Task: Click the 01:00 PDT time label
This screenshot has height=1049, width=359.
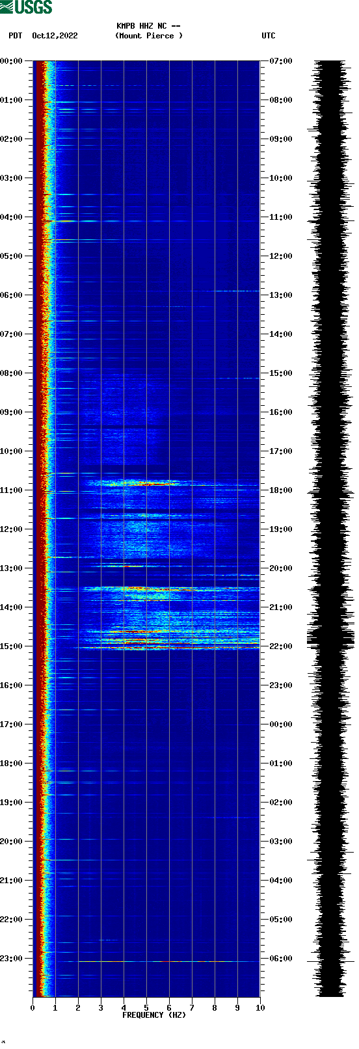Action: point(11,100)
